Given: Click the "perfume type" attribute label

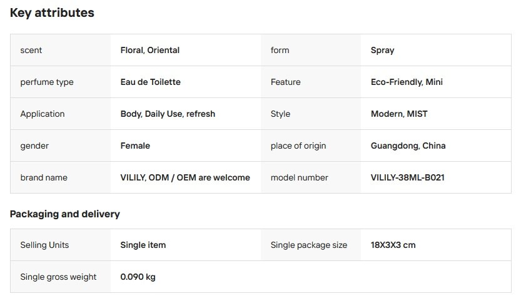Looking at the screenshot, I should point(47,82).
